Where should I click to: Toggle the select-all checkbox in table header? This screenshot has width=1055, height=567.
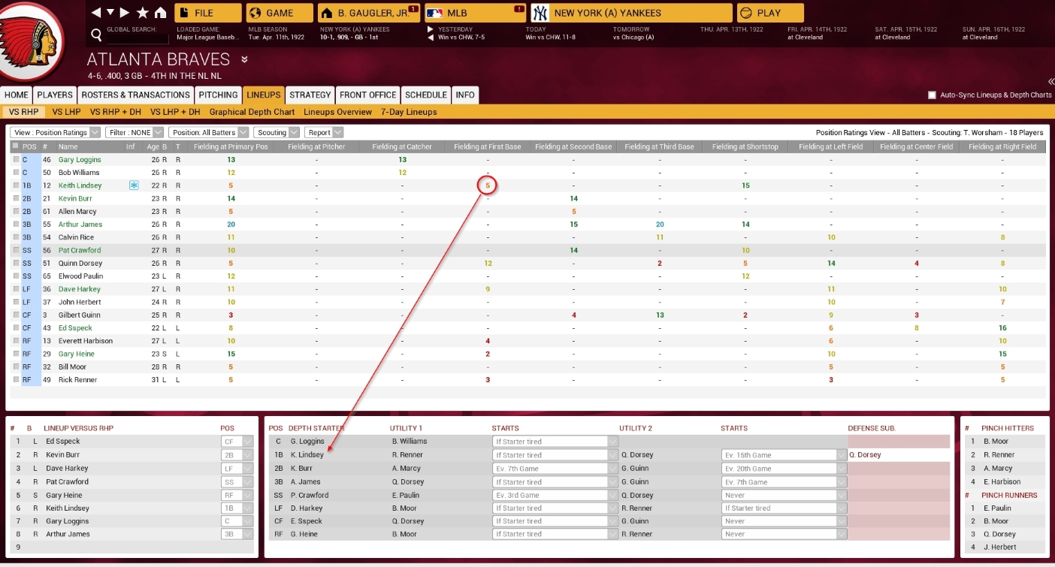click(16, 146)
